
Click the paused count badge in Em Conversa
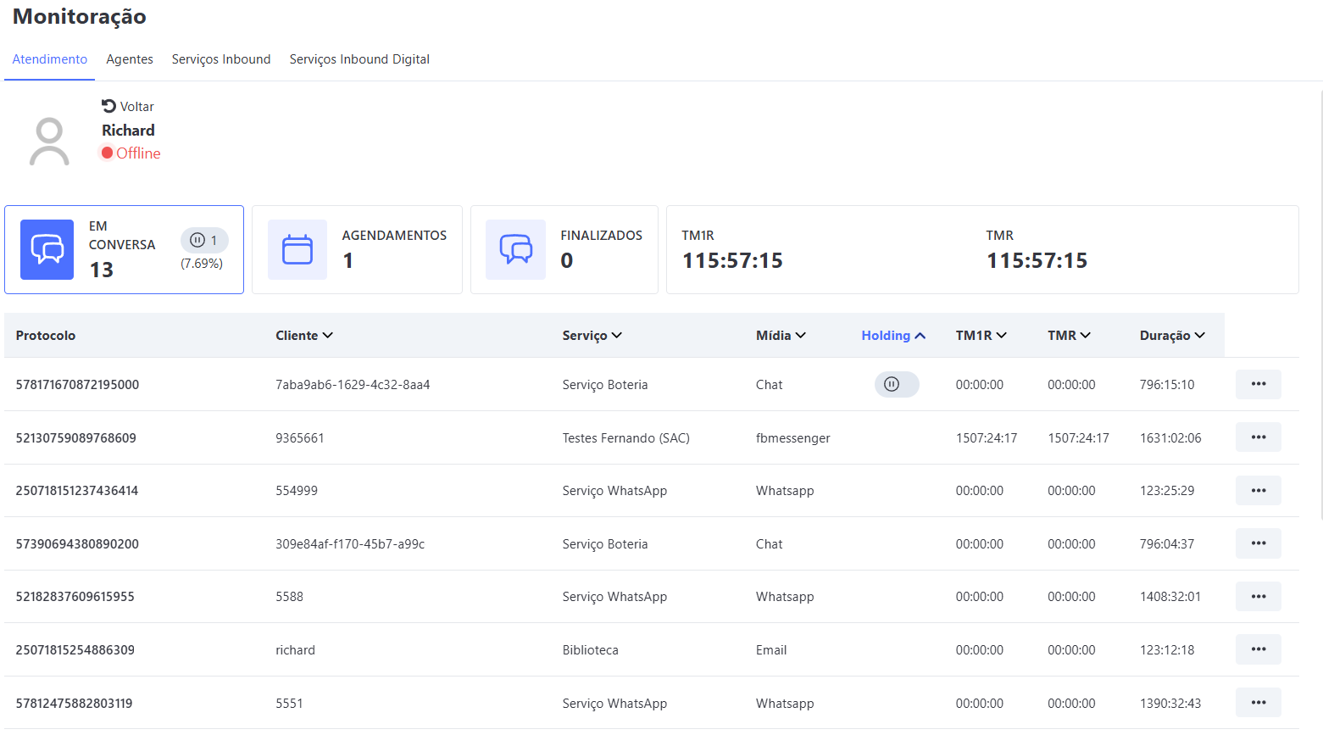click(x=204, y=240)
